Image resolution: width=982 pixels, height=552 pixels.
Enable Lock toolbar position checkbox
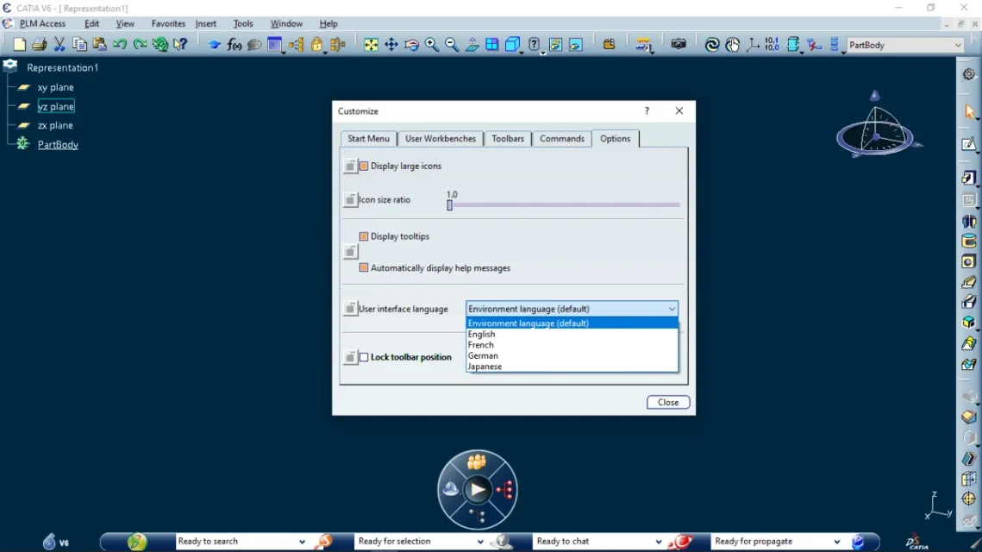364,357
